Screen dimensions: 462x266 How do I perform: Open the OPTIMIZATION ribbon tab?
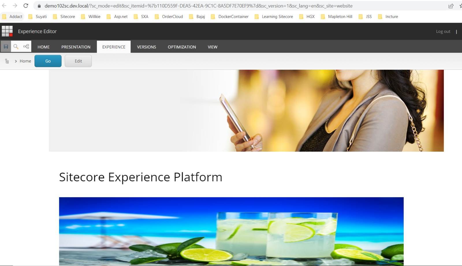pyautogui.click(x=182, y=47)
